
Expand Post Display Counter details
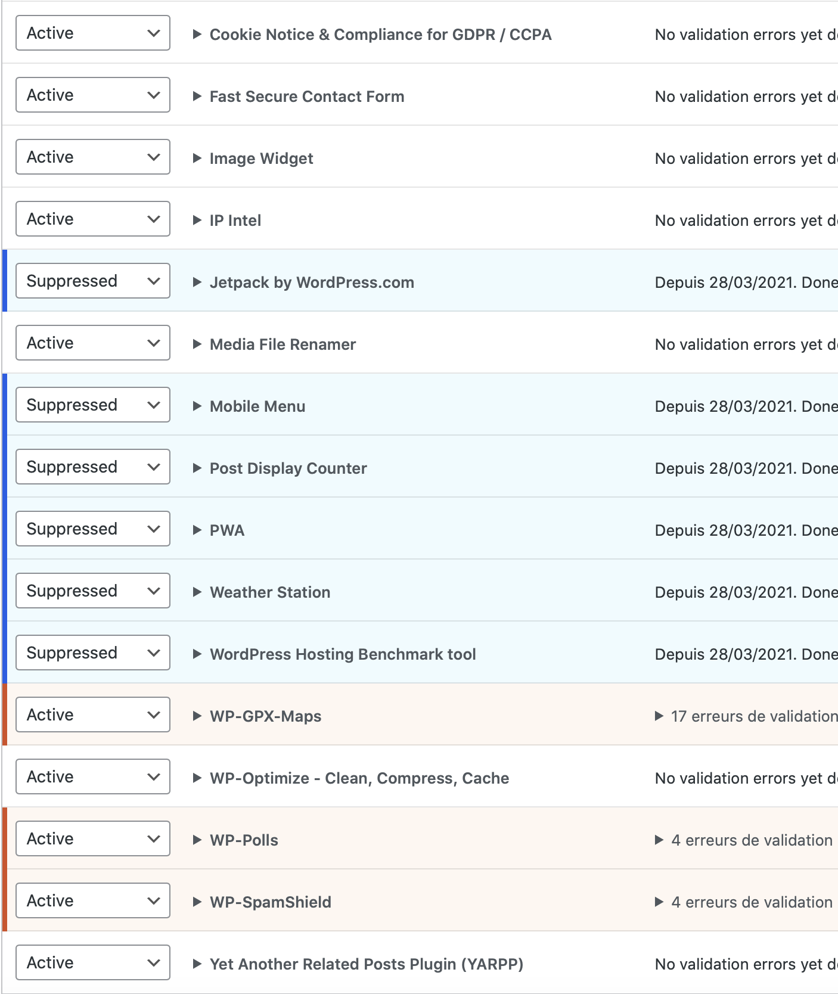(287, 468)
